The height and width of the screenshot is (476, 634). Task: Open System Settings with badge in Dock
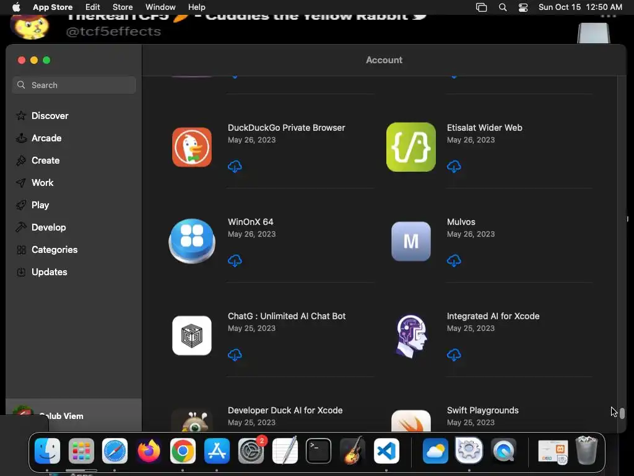(251, 451)
